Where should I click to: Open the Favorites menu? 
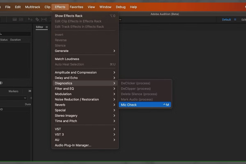pos(77,7)
